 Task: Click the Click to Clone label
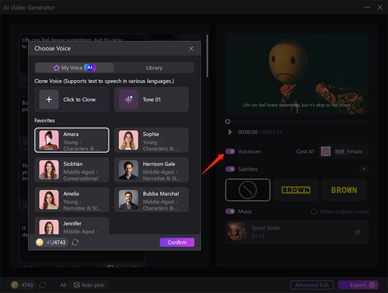click(79, 100)
